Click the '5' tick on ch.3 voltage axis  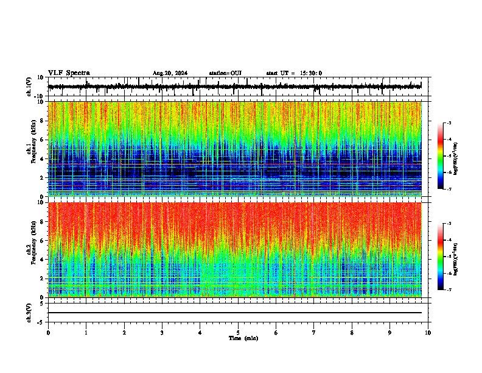point(42,304)
